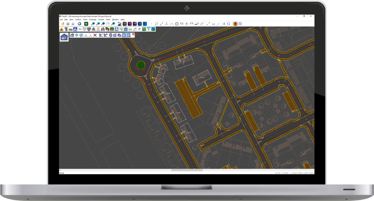Viewport: 374px width, 201px height.
Task: Open the File menu
Action: (61, 19)
